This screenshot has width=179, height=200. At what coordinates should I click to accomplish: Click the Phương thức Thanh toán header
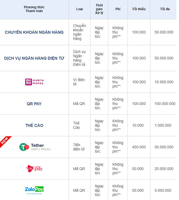point(34,9)
